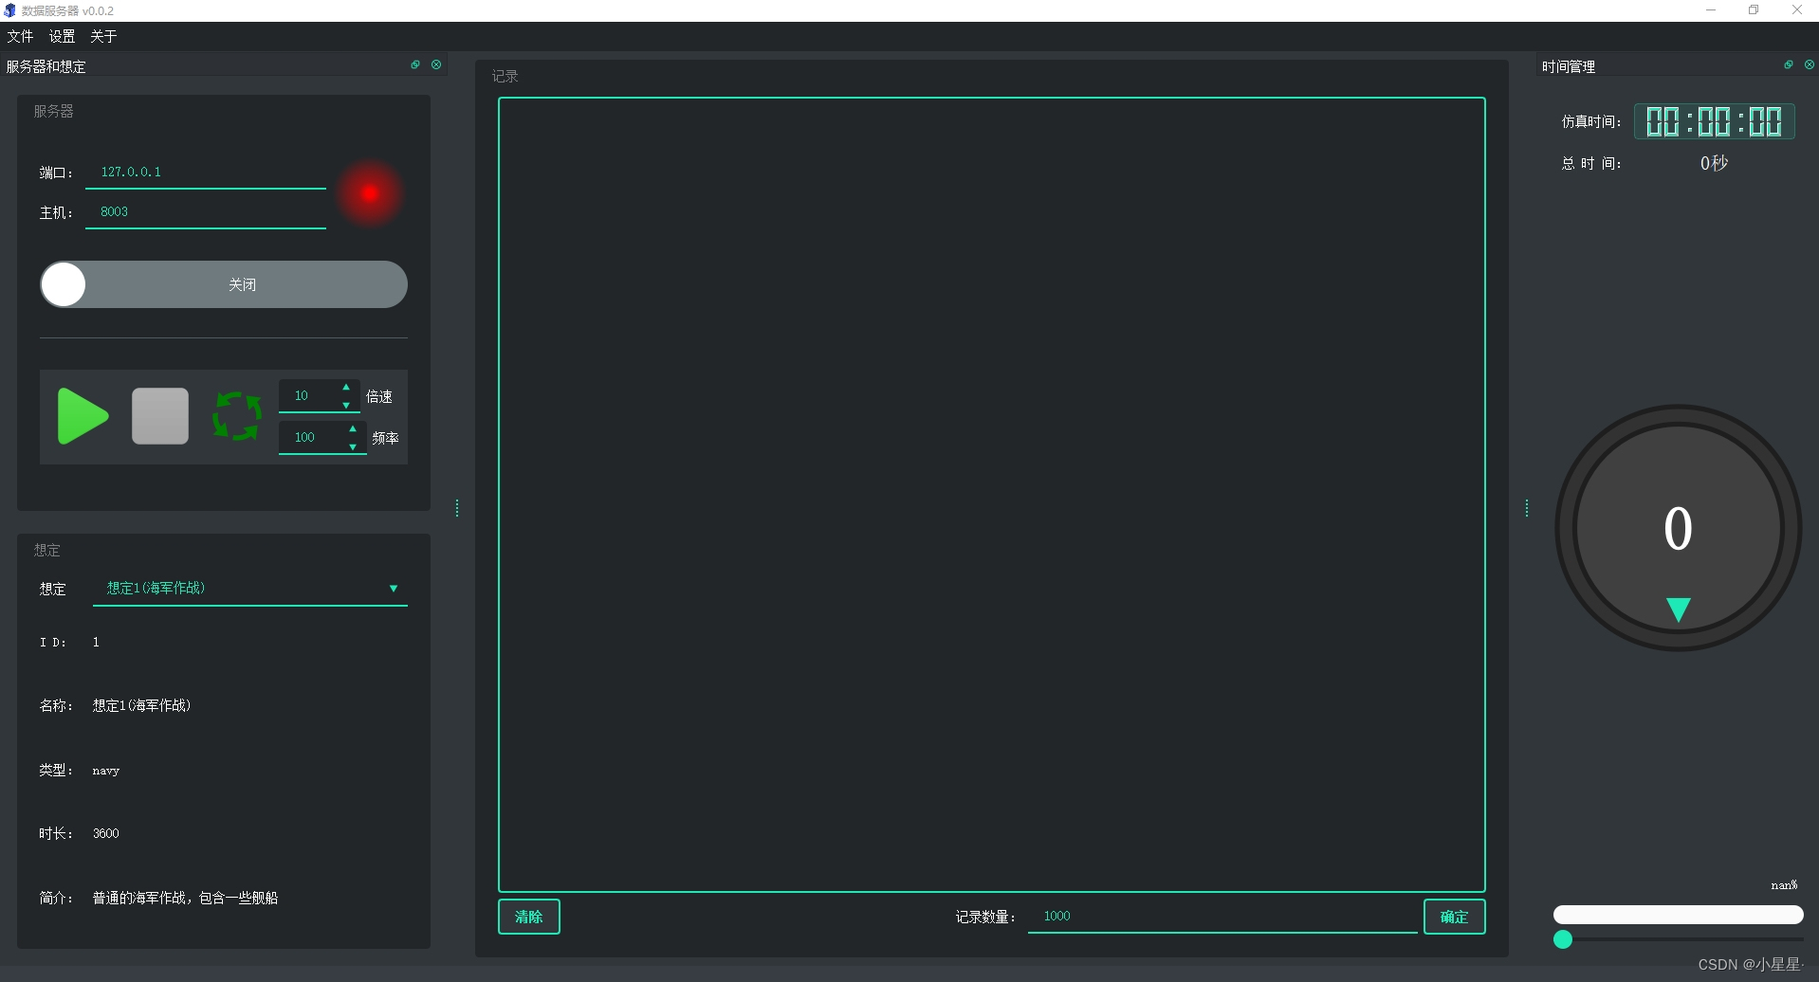Float the 服务器和想定 panel
The height and width of the screenshot is (982, 1819).
[415, 64]
